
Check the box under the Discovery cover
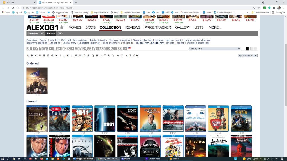coord(35,95)
